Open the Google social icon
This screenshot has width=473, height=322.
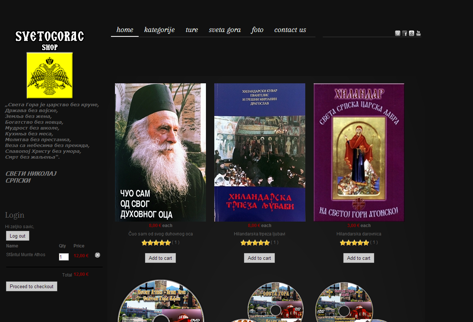coord(412,33)
